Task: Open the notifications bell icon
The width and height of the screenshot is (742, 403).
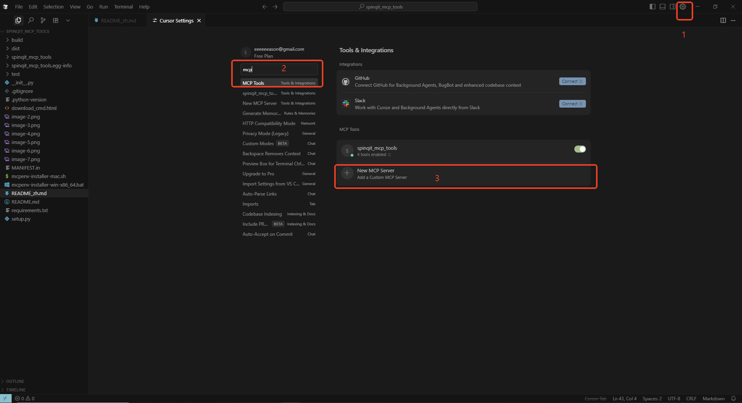Action: point(733,398)
